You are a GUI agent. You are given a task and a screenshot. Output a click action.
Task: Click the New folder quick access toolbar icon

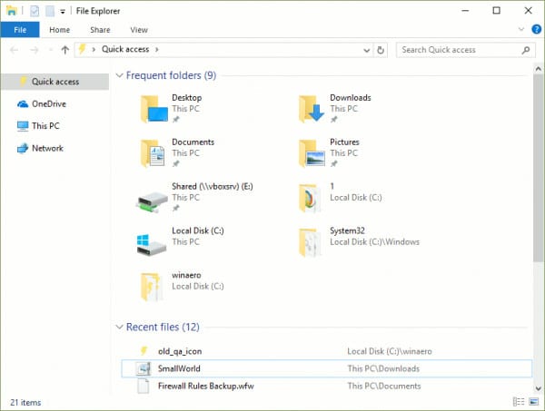coord(50,11)
